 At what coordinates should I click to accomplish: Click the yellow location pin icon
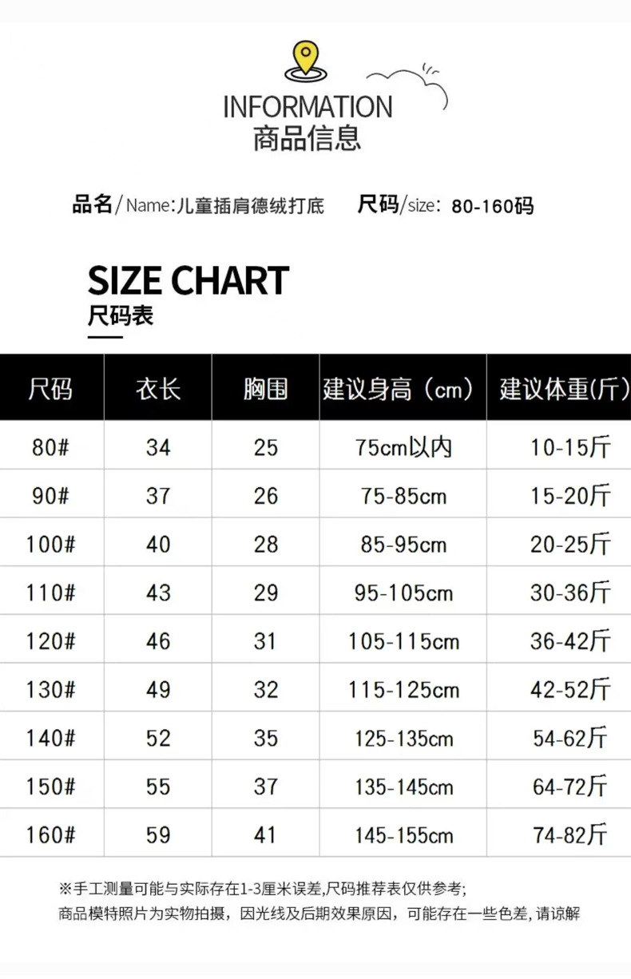coord(306,60)
